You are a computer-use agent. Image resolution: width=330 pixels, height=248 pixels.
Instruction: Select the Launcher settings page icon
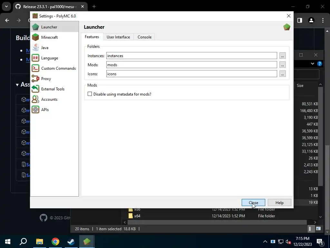pos(35,27)
